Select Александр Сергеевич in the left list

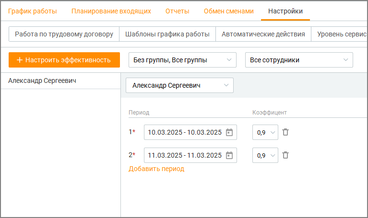[x=60, y=80]
